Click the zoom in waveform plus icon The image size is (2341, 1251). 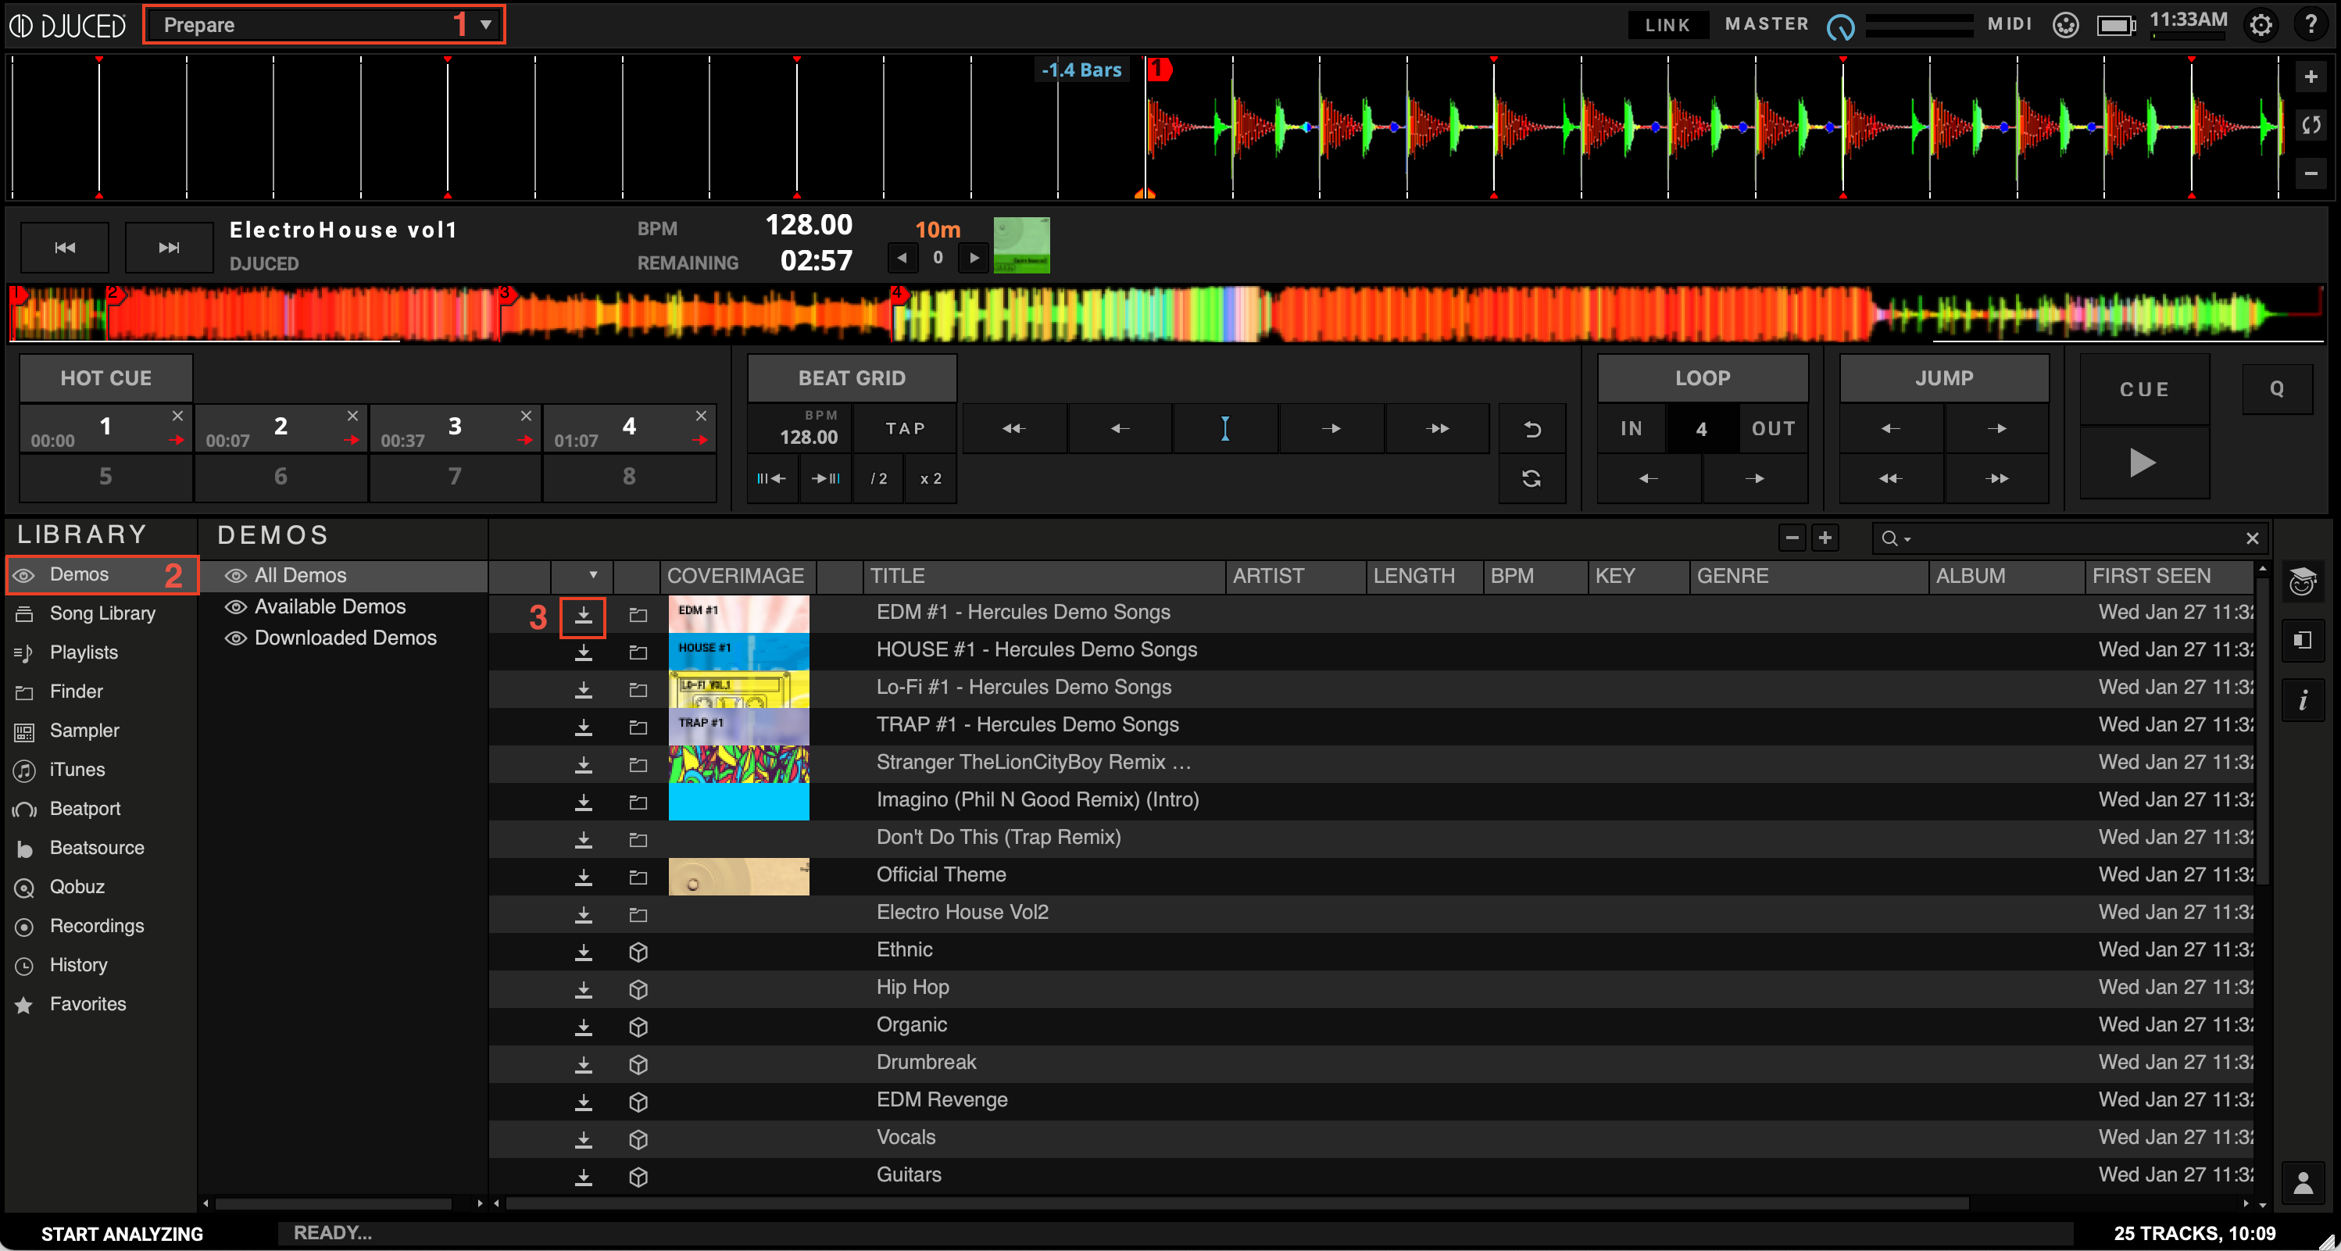click(2310, 77)
